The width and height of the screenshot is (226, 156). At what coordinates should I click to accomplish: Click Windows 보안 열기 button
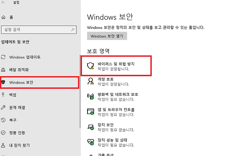(x=107, y=36)
